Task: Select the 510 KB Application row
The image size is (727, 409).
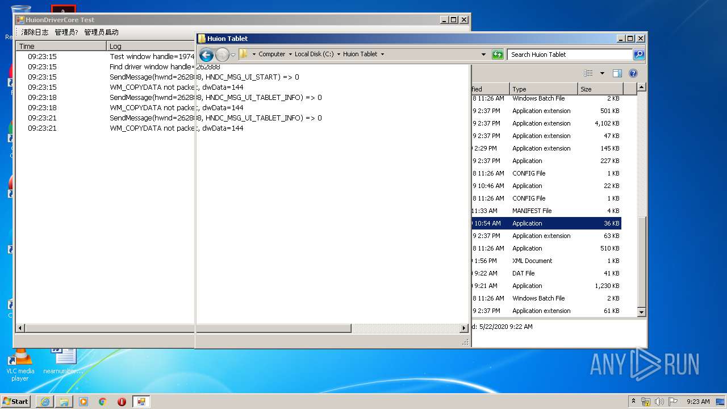Action: pyautogui.click(x=546, y=248)
